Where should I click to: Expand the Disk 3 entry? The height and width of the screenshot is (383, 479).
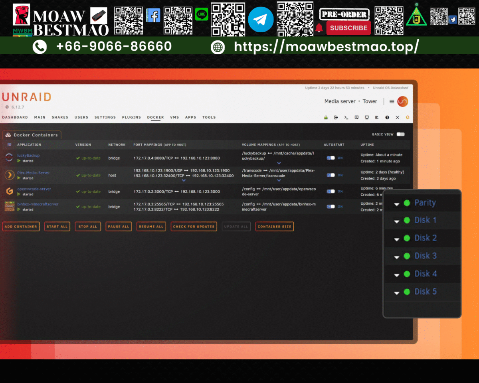click(x=396, y=257)
